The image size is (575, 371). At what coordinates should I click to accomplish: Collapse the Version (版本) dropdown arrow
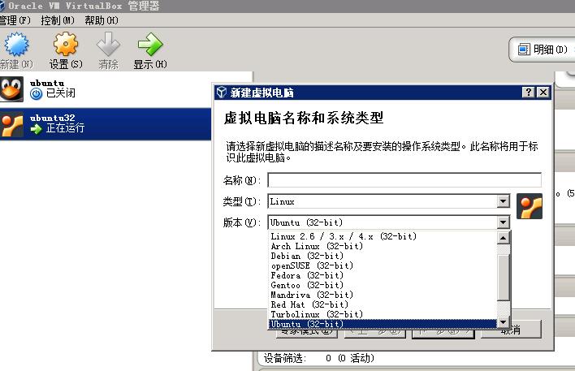(503, 222)
